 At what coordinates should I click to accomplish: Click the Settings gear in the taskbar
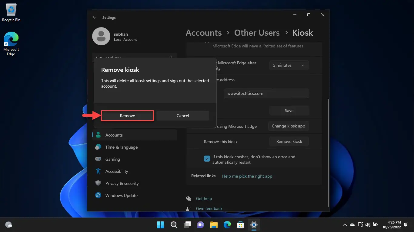[x=254, y=225]
